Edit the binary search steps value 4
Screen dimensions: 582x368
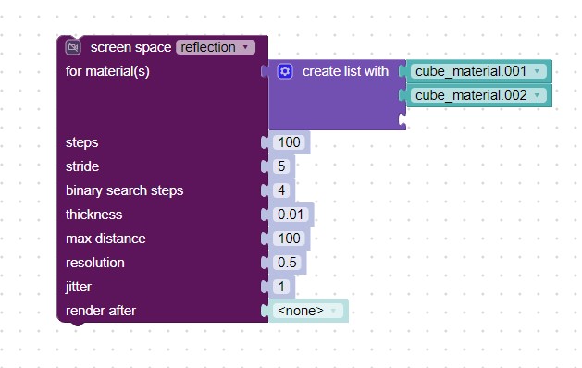(x=281, y=190)
